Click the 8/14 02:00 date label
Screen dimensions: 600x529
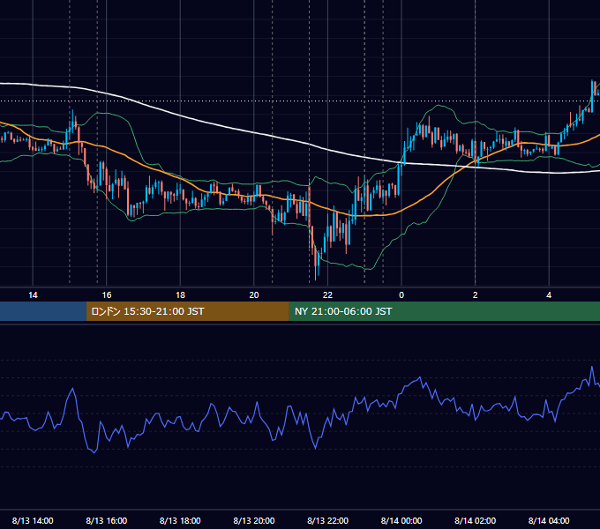476,520
